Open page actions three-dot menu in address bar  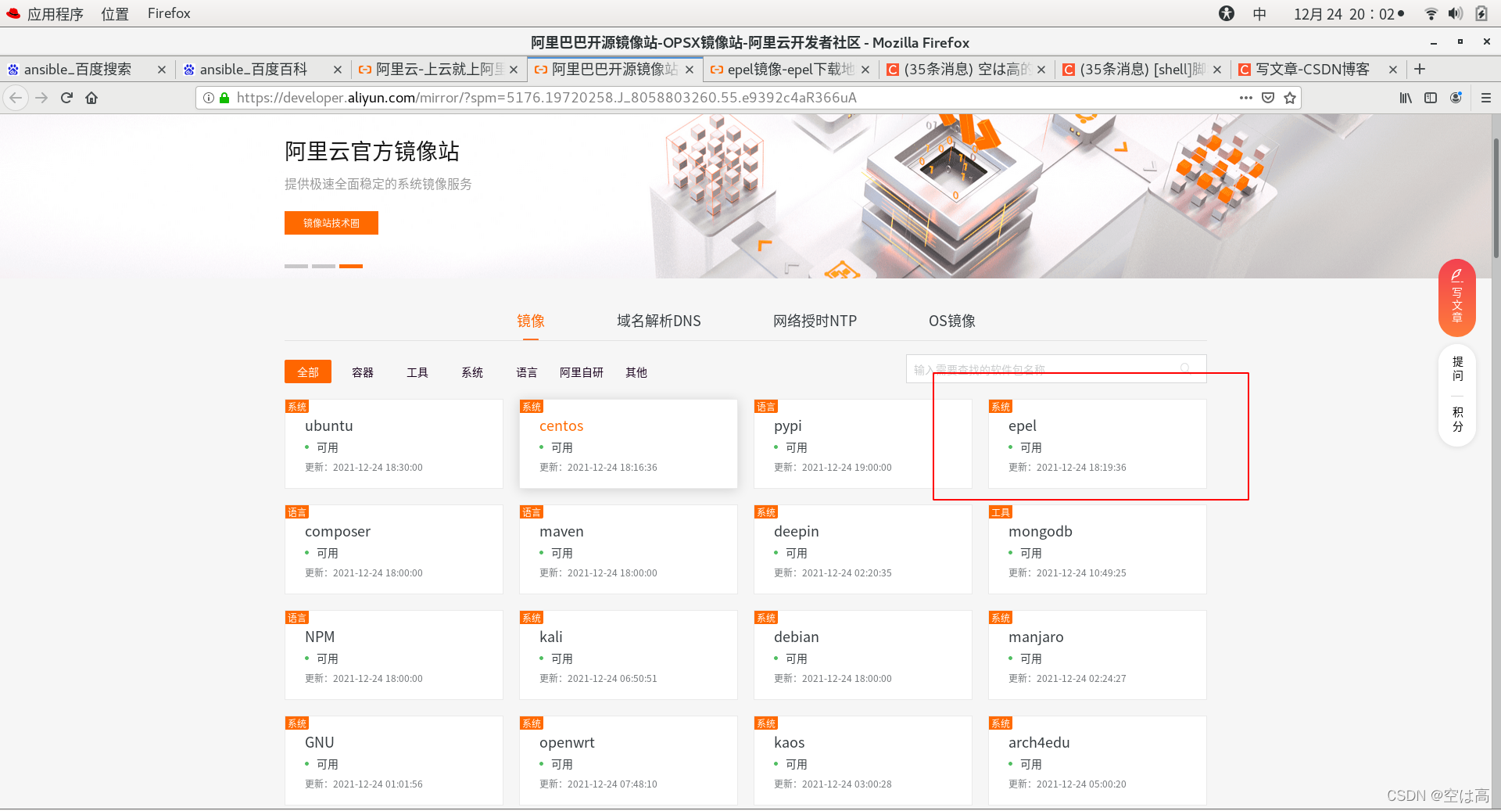tap(1246, 98)
